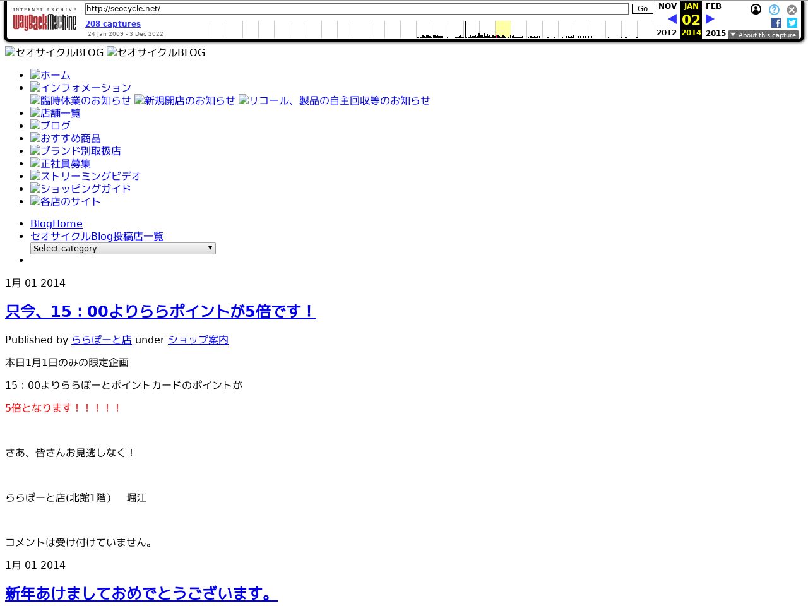Share this capture on Facebook
This screenshot has height=606, width=808.
[x=776, y=22]
